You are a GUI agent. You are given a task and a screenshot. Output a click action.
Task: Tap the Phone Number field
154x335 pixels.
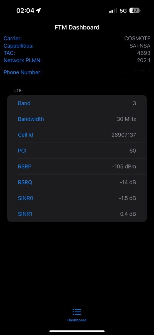pos(77,72)
